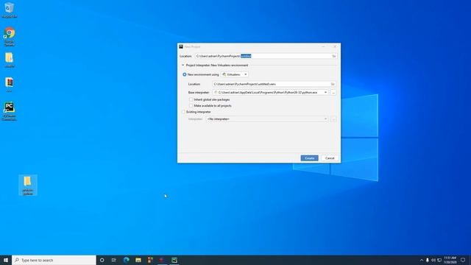Show hidden system tray icons
The width and height of the screenshot is (471, 265).
422,260
